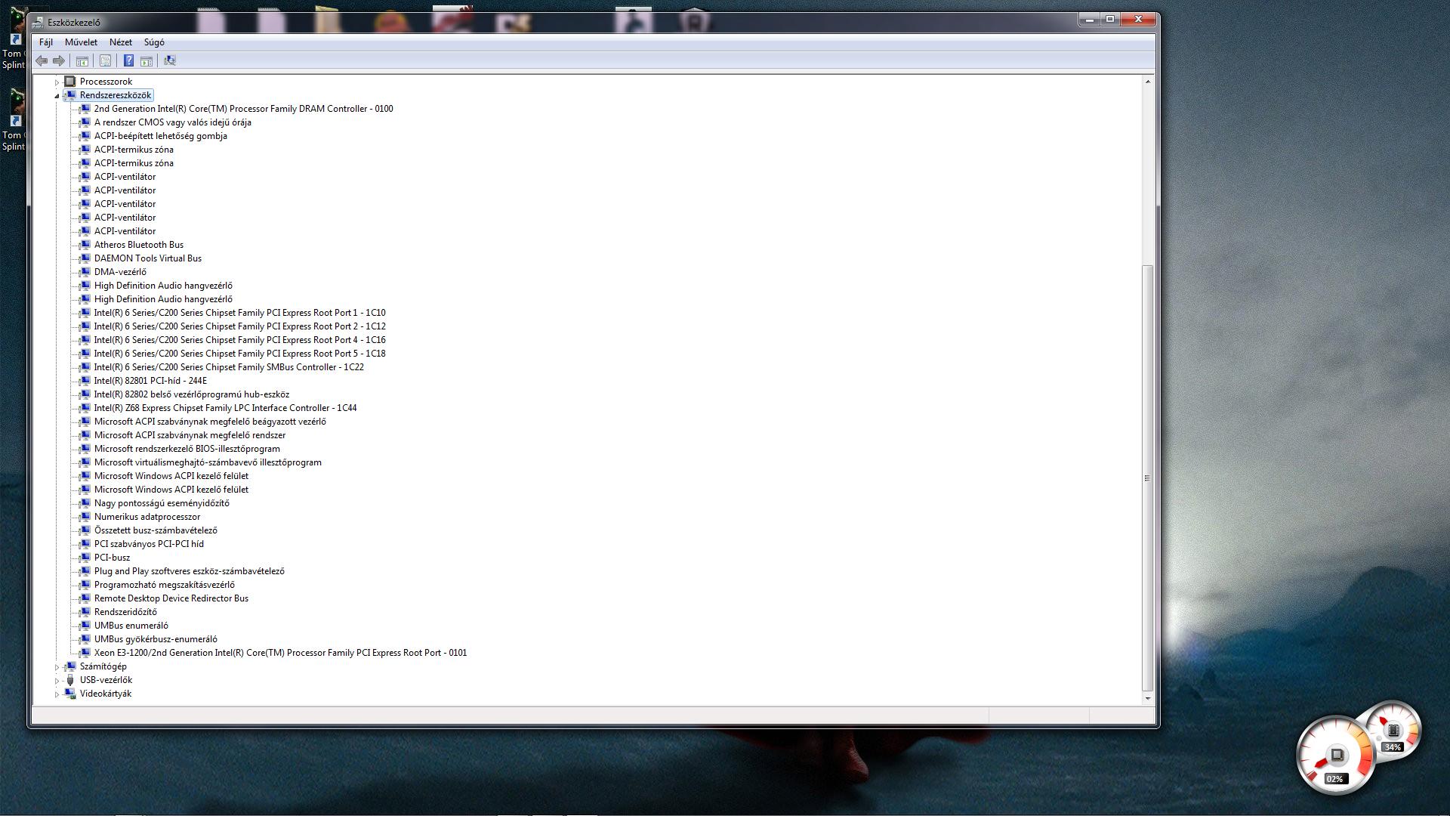Select PCI Express Root Port 2 - 1C12

tap(240, 326)
